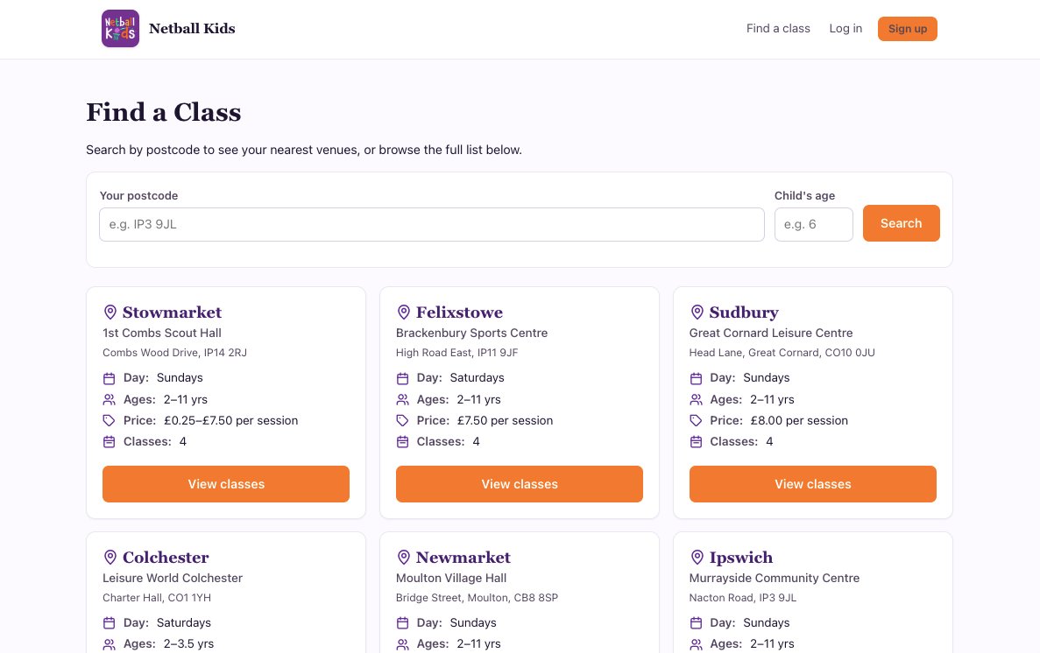1040x653 pixels.
Task: Click the people icon next to Colchester Ages
Action: pyautogui.click(x=110, y=644)
